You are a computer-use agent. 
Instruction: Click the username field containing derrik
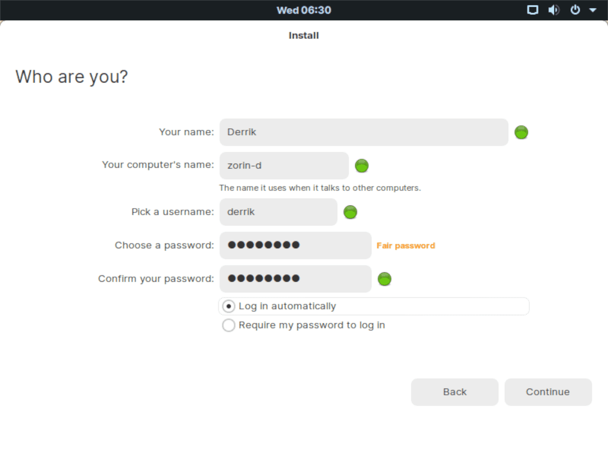coord(278,212)
